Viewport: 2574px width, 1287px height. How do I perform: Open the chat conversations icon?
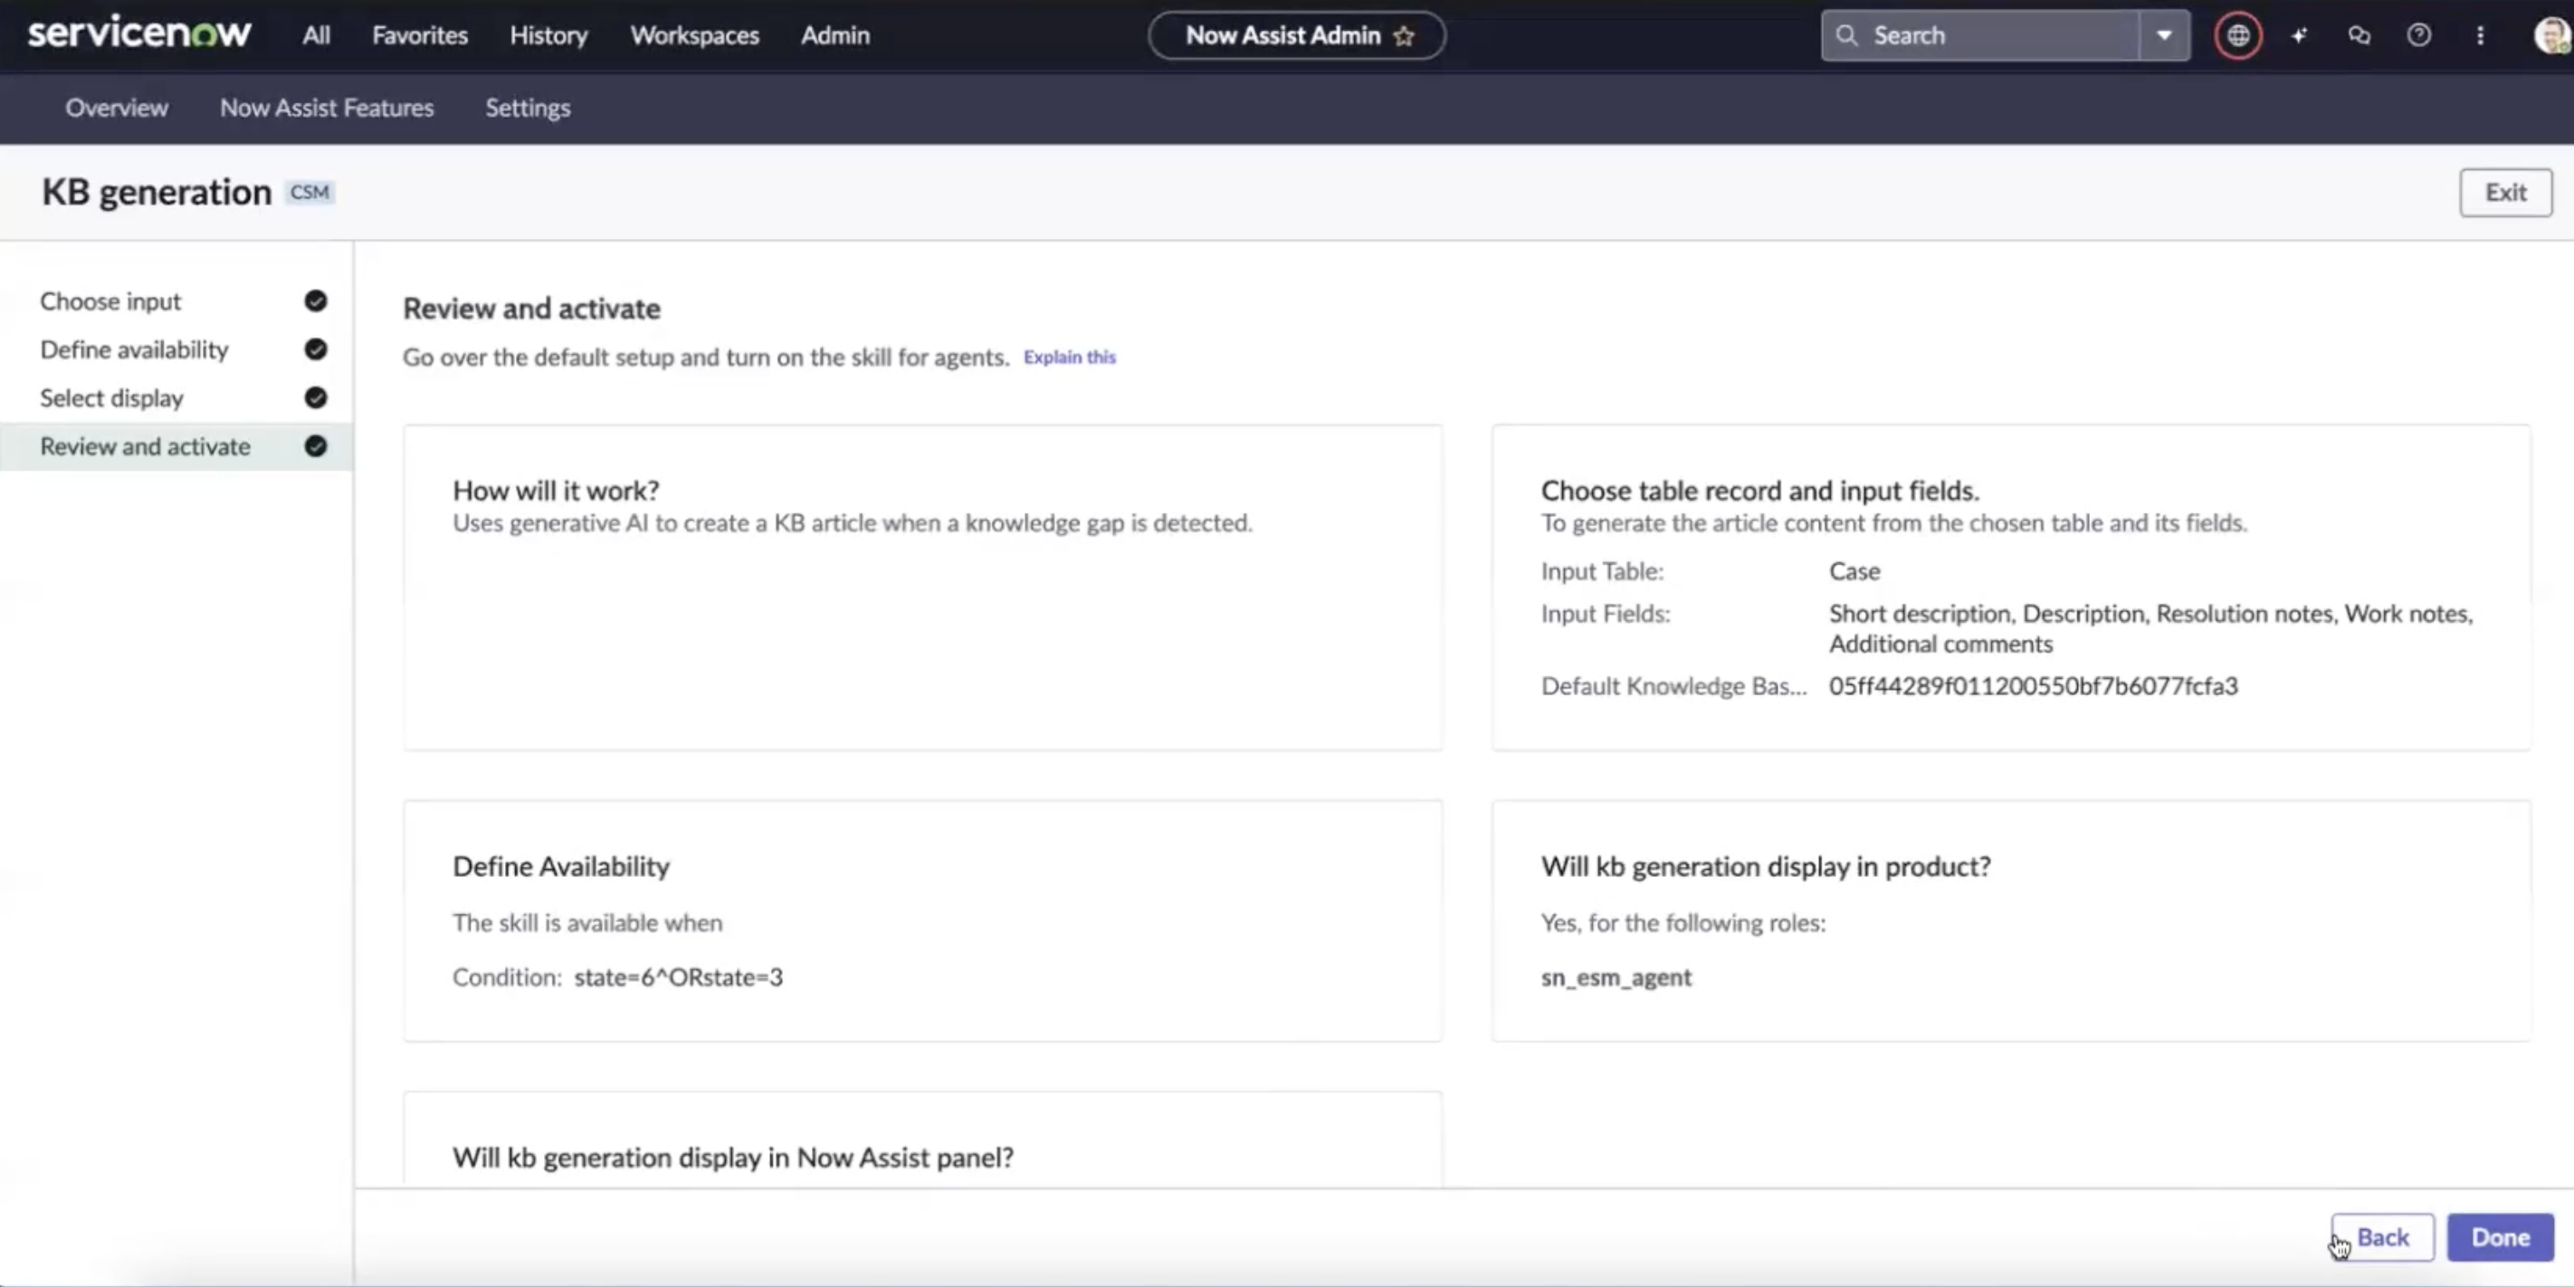click(x=2359, y=36)
